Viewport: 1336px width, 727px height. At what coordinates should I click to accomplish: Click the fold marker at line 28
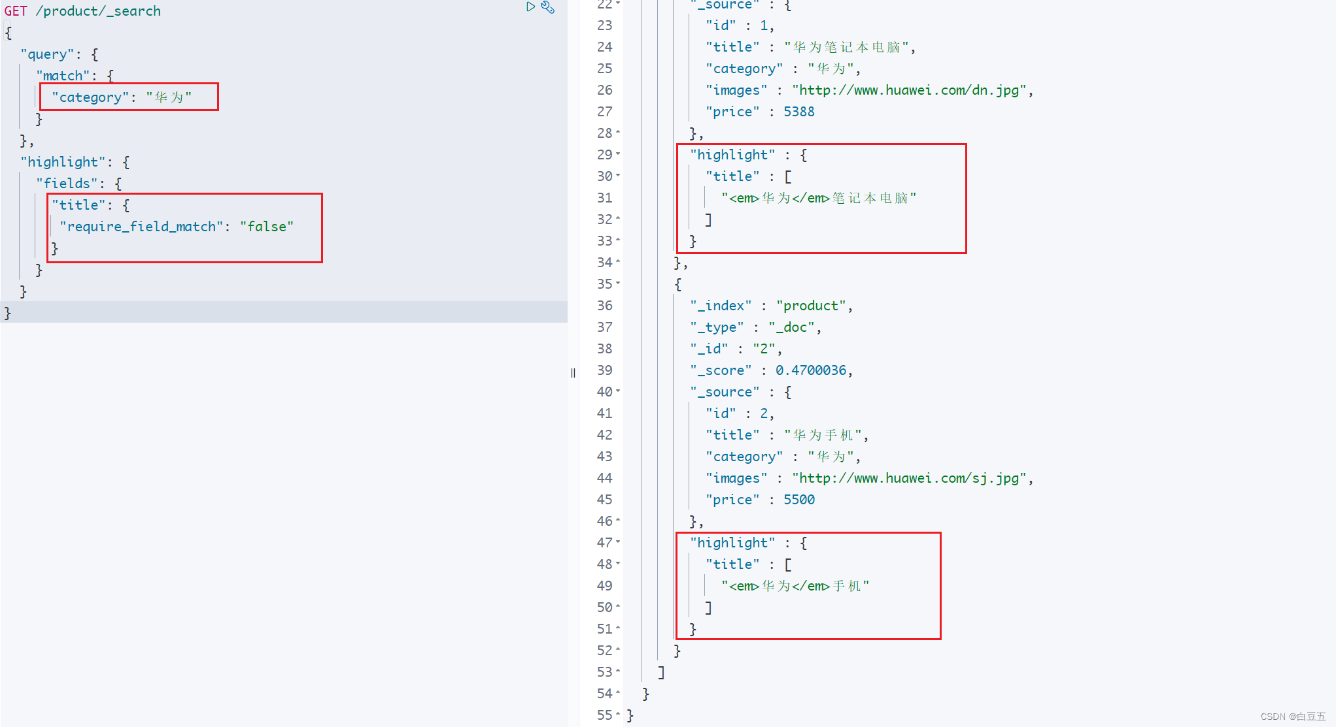click(x=618, y=133)
